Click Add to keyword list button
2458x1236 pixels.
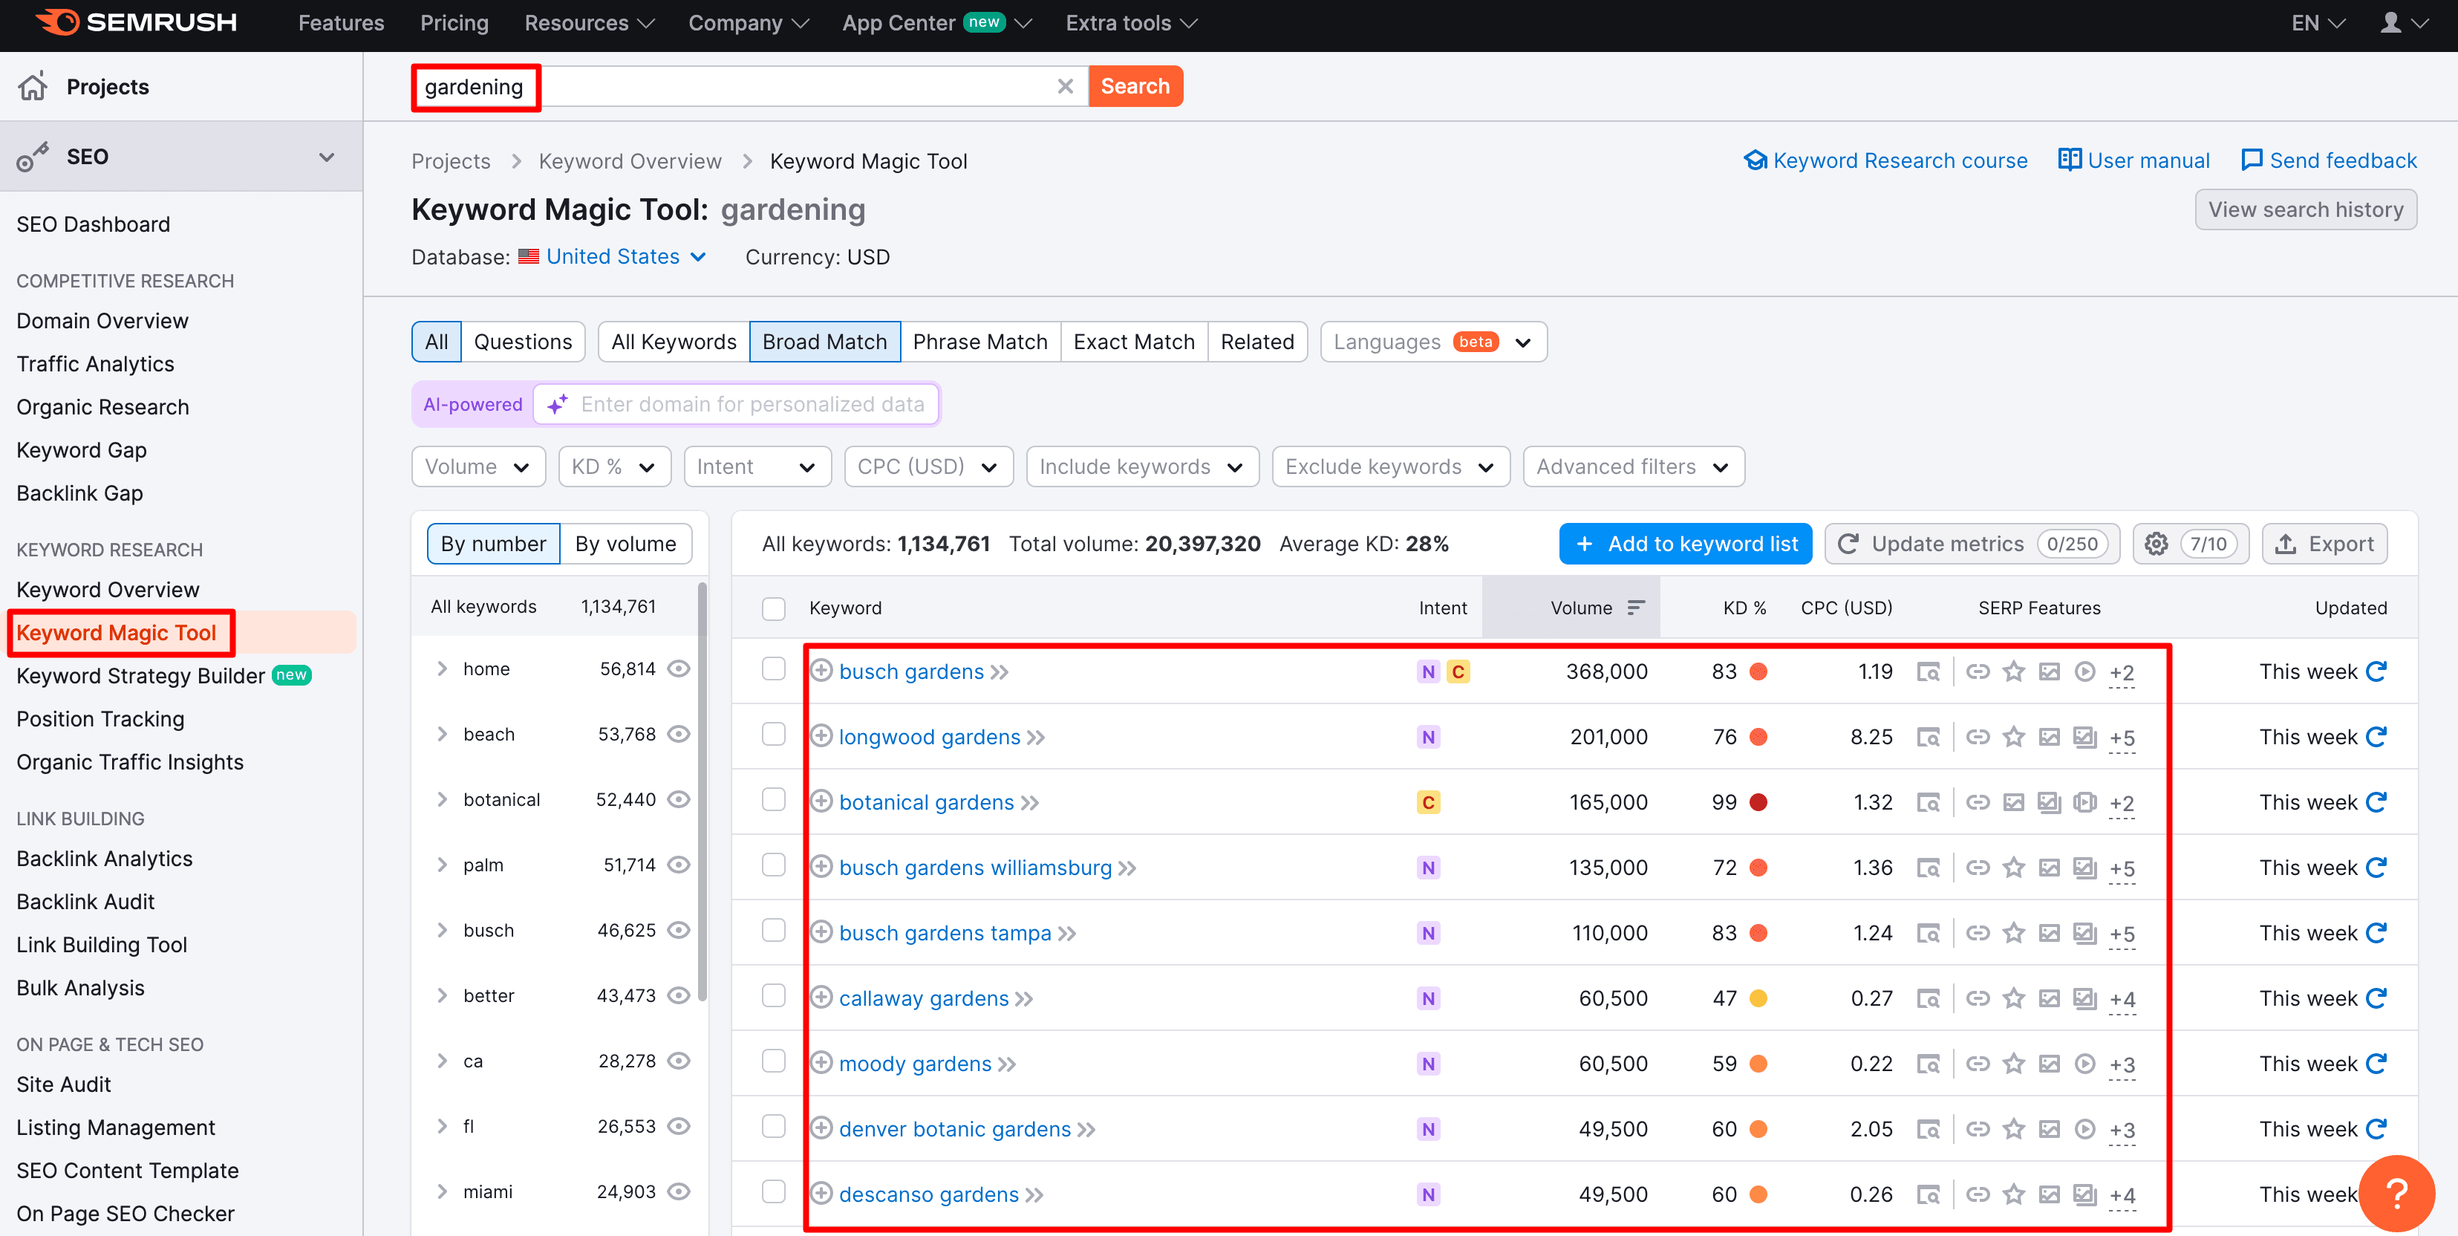[1685, 544]
